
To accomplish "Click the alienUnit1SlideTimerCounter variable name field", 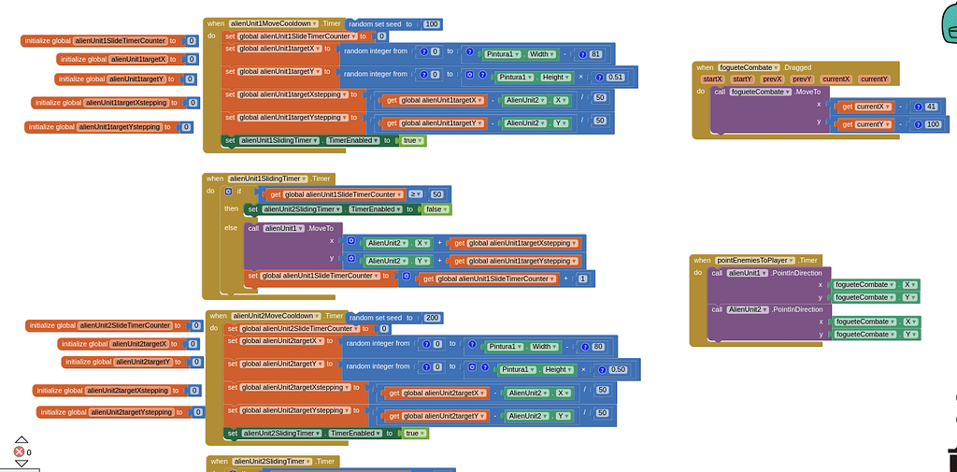I will [121, 41].
